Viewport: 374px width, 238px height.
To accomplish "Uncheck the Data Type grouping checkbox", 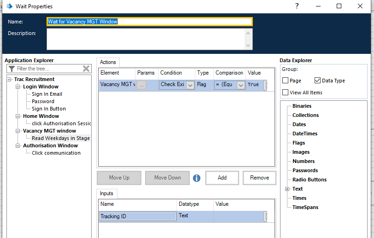I will (318, 81).
